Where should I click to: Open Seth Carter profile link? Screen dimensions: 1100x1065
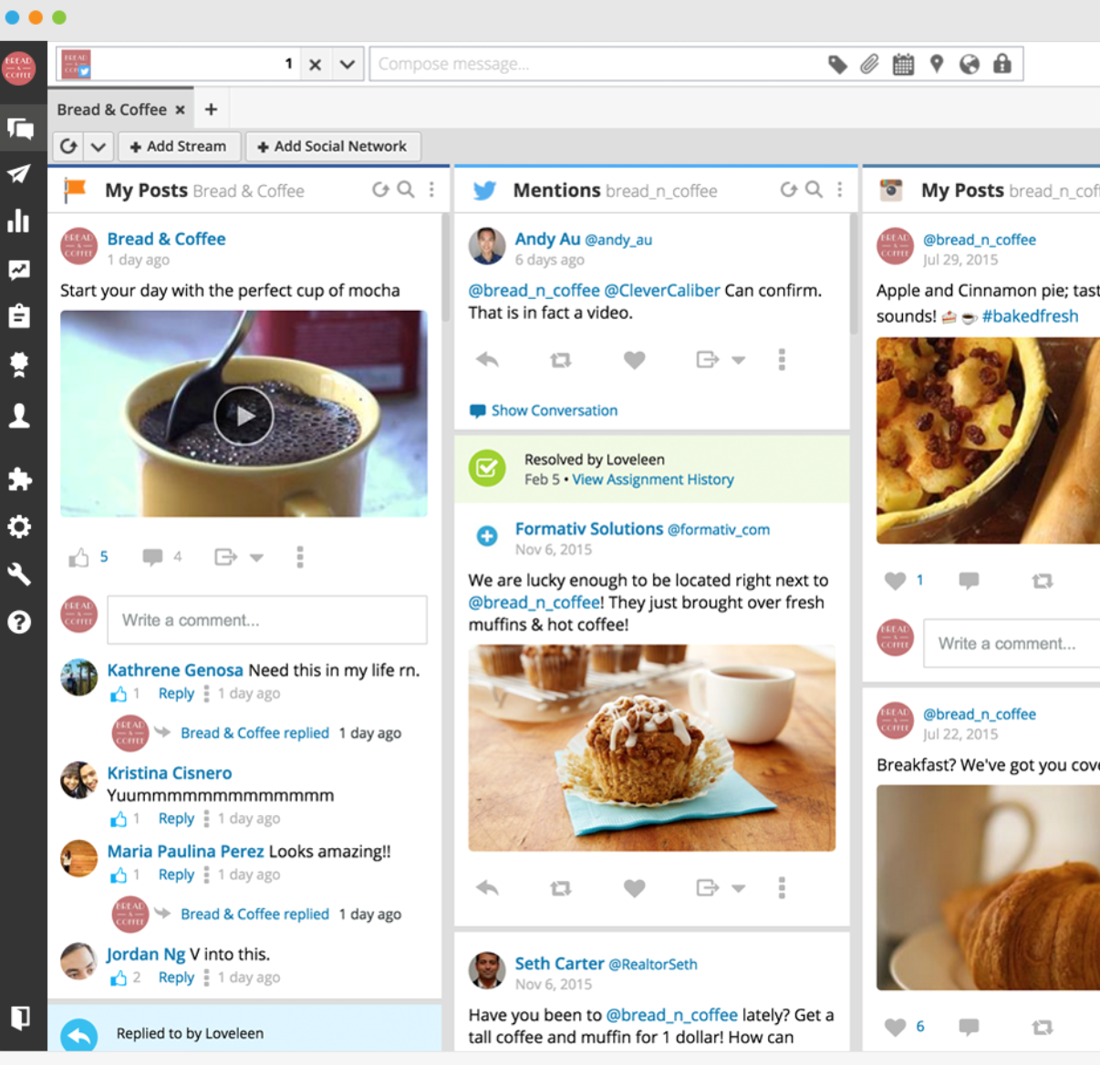(x=559, y=964)
